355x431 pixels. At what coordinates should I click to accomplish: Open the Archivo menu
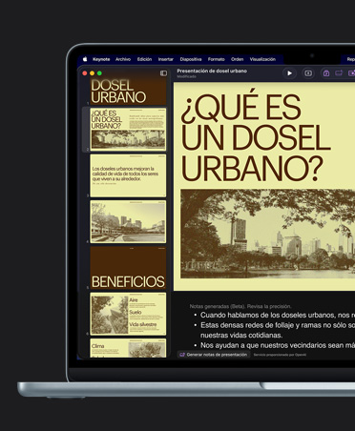(123, 59)
